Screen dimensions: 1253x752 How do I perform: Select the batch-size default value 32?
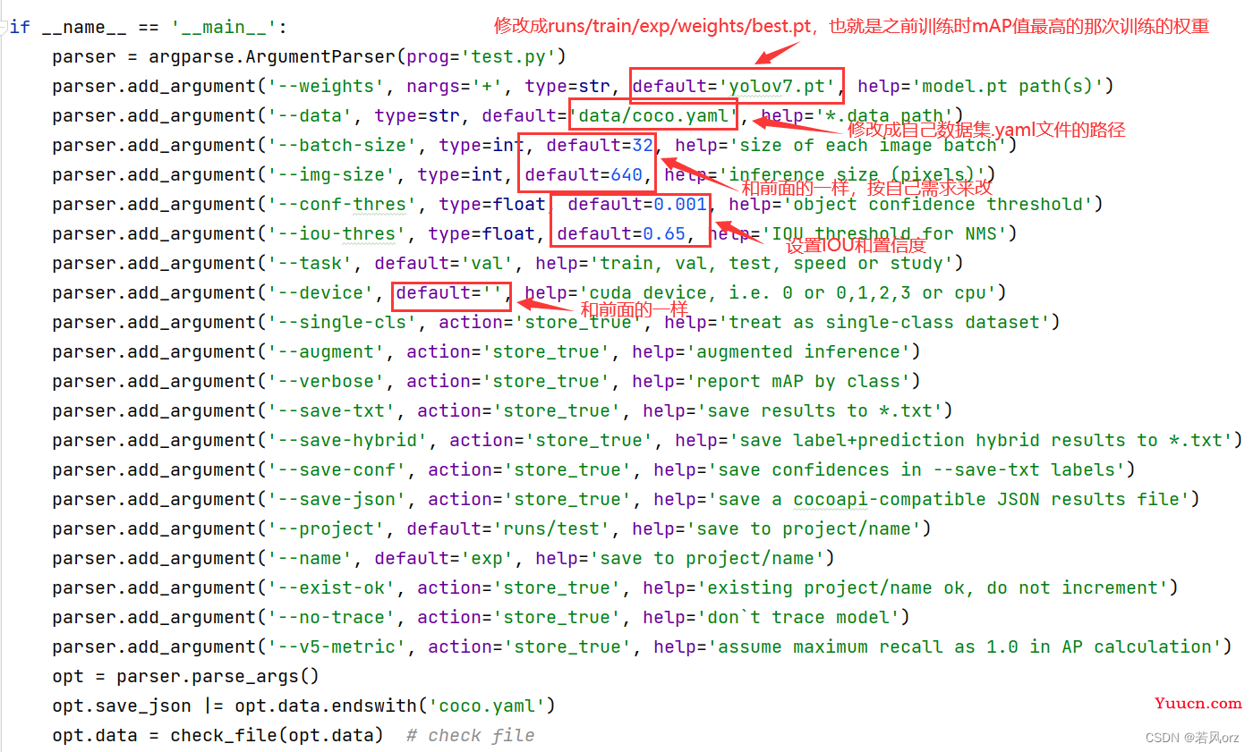click(x=643, y=145)
